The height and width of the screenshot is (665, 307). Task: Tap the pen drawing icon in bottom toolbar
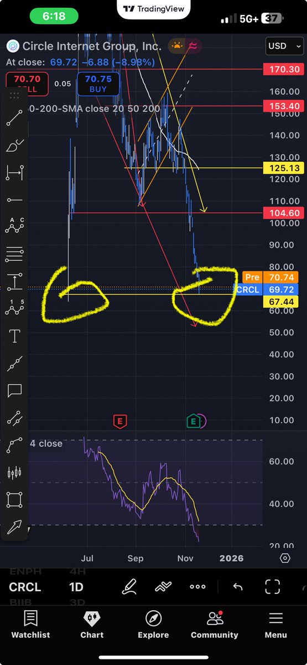[129, 586]
